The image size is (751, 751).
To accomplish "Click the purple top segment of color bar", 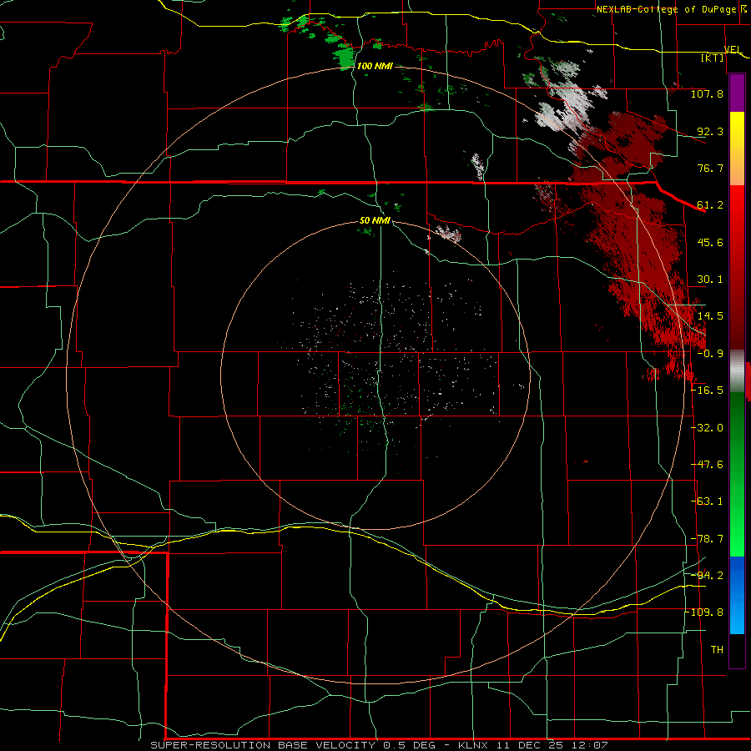I will coord(737,93).
